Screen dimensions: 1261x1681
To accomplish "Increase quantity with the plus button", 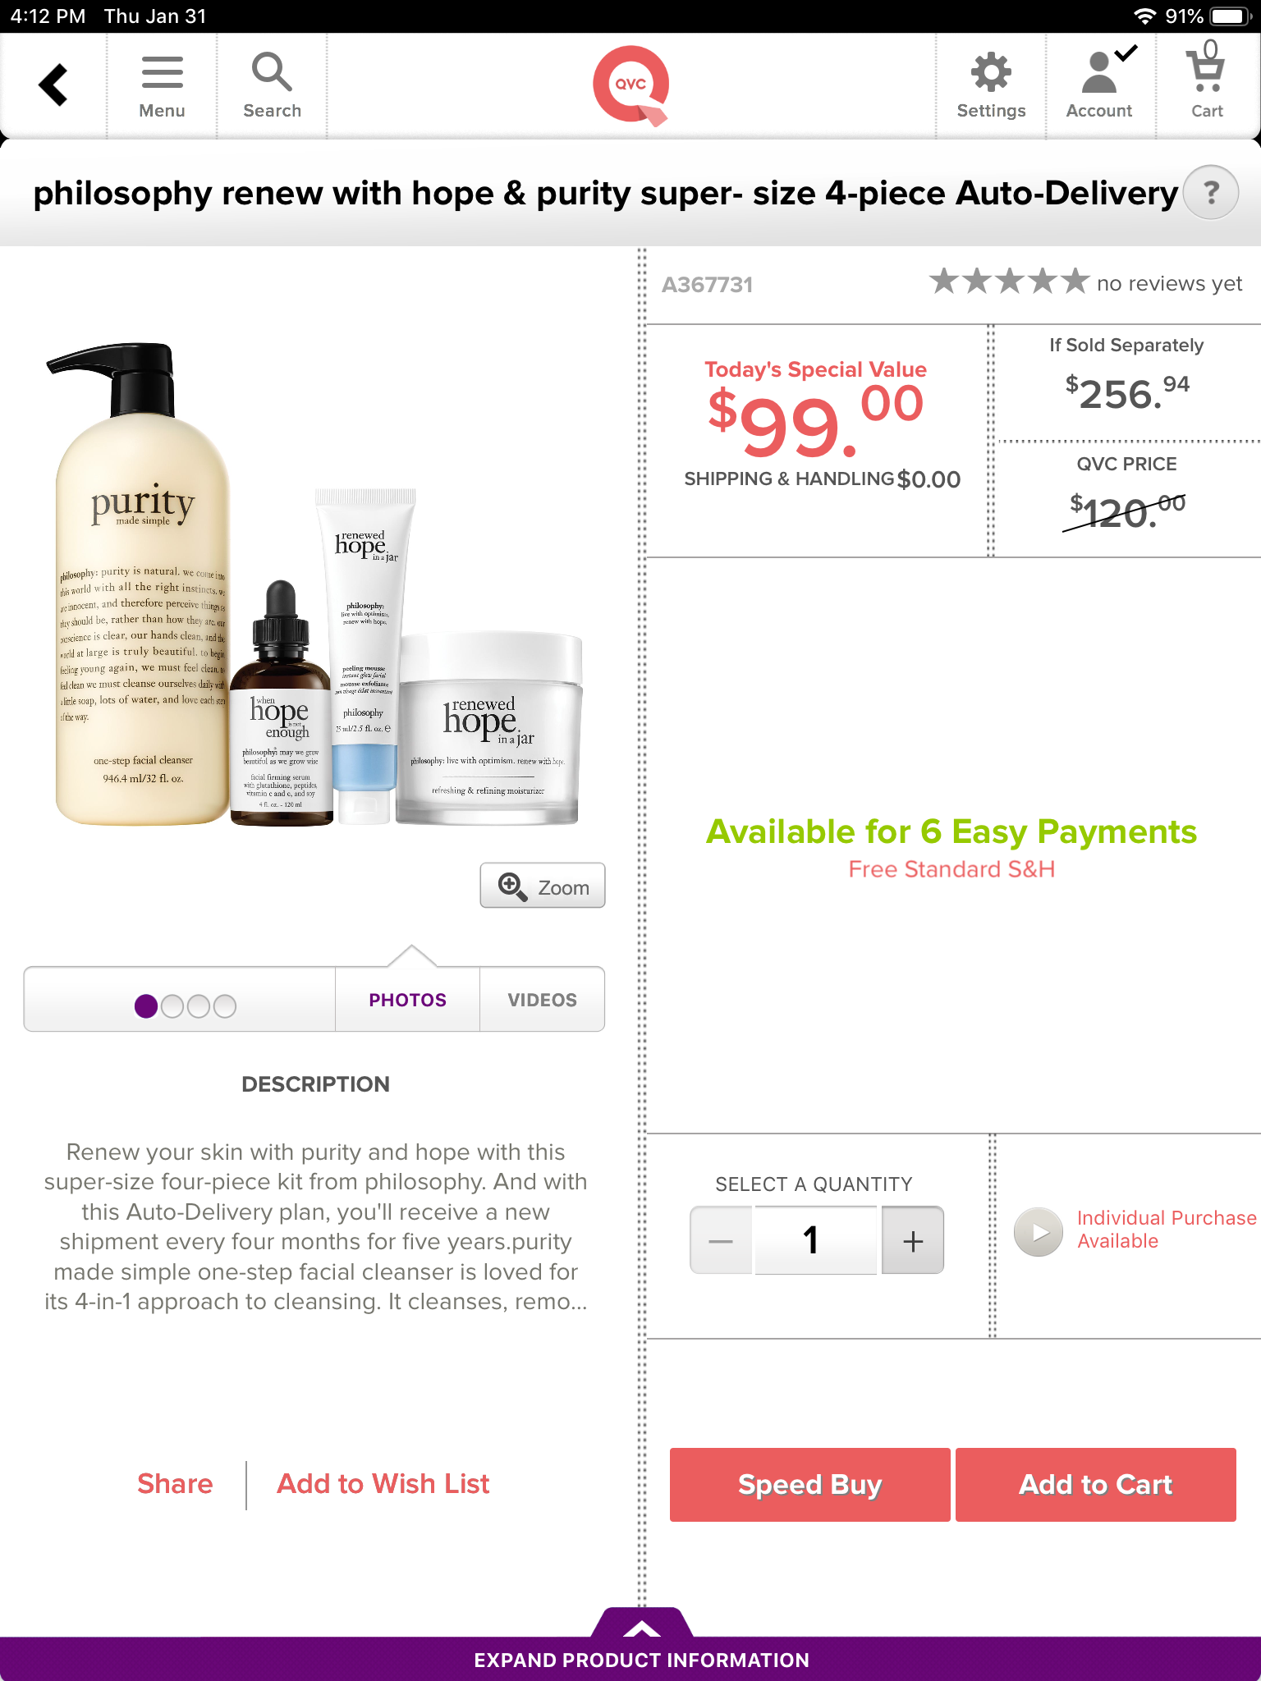I will 913,1240.
